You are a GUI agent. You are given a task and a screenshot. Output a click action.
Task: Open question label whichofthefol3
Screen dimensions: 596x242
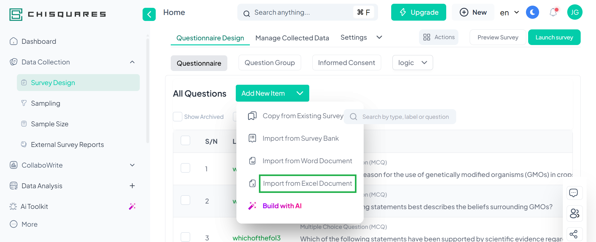(x=256, y=238)
